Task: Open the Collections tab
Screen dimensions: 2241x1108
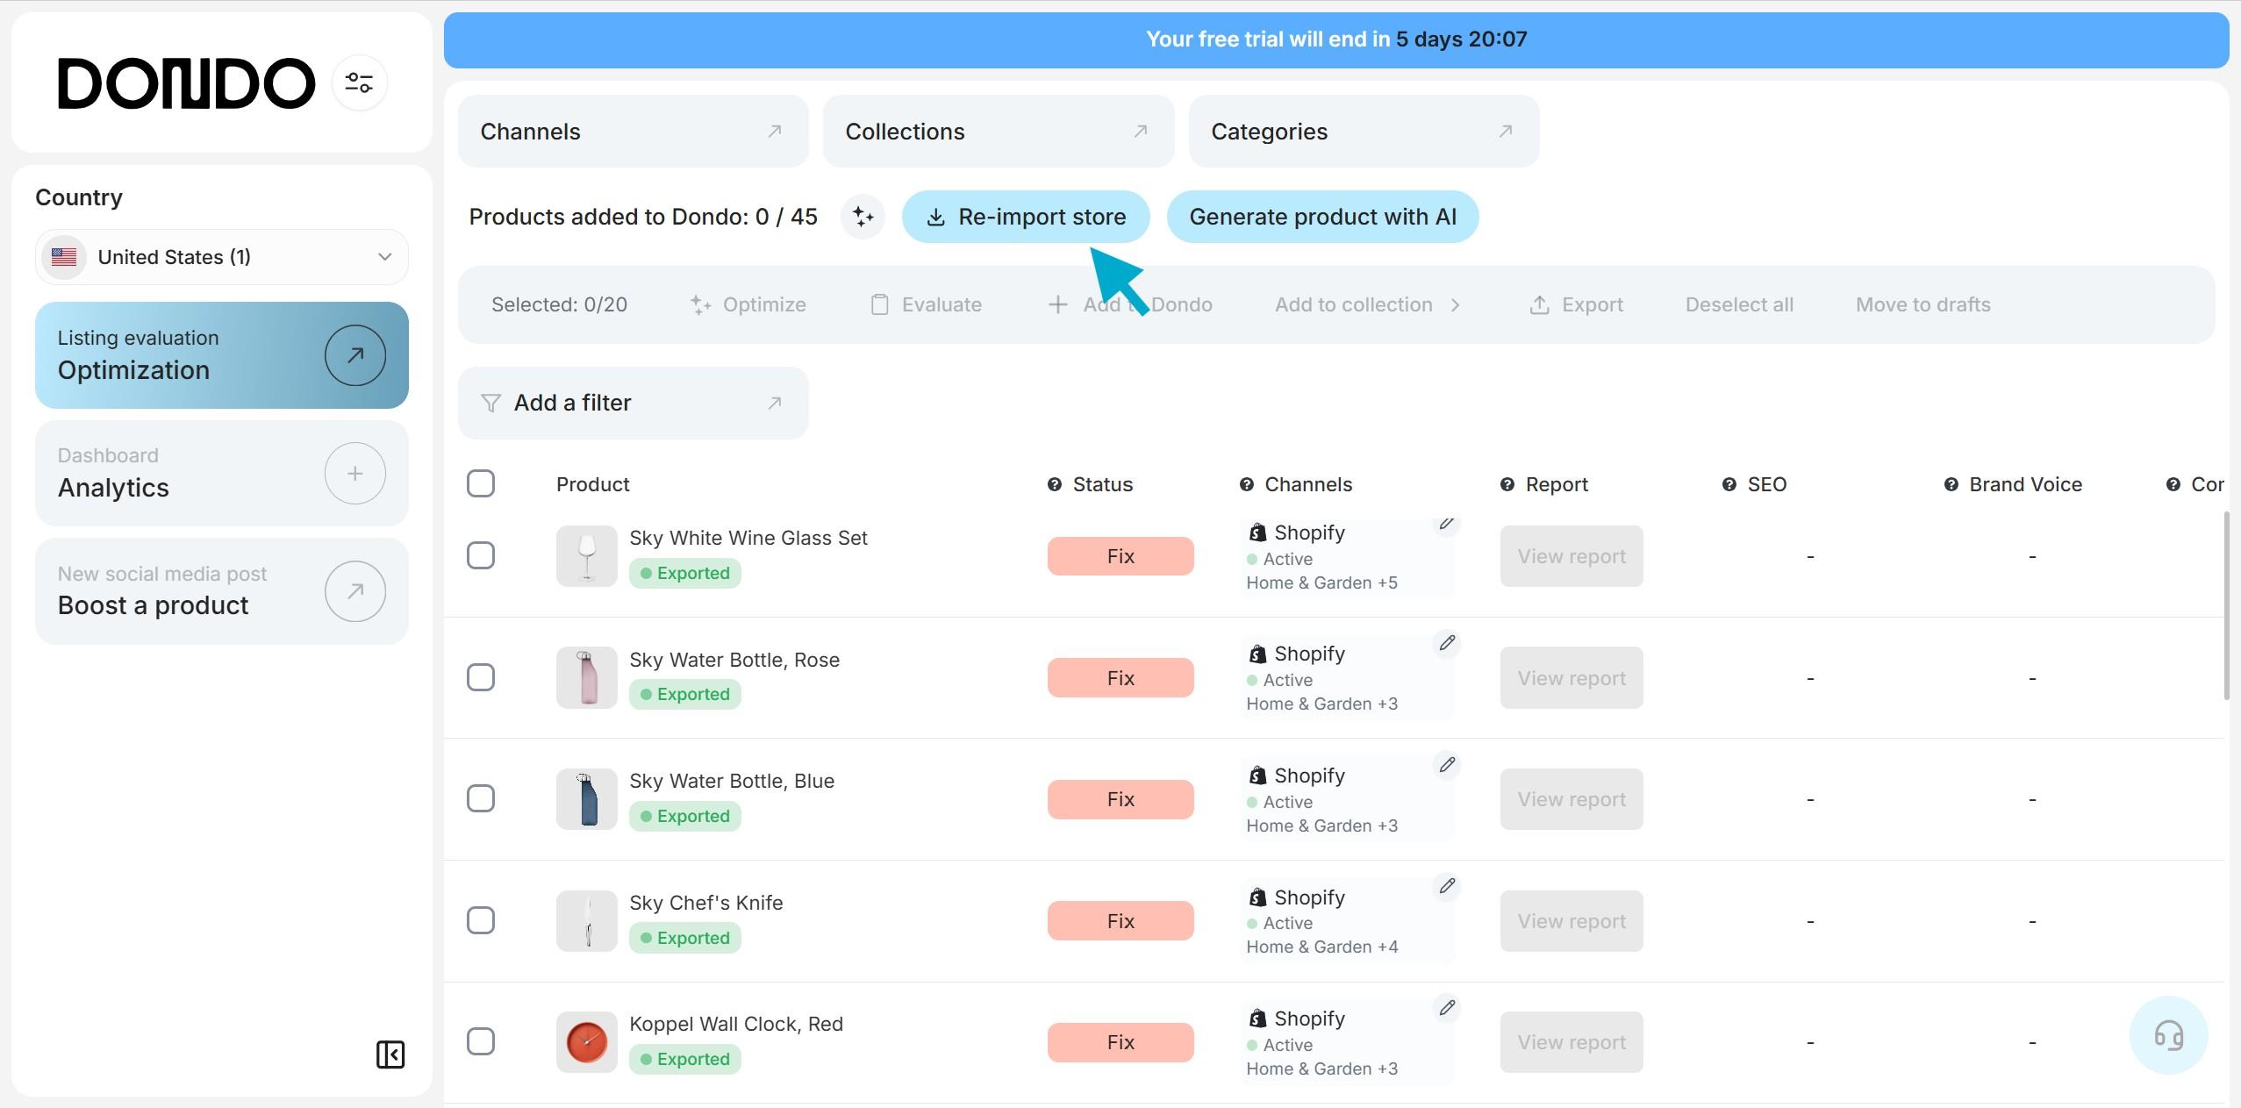Action: tap(998, 132)
